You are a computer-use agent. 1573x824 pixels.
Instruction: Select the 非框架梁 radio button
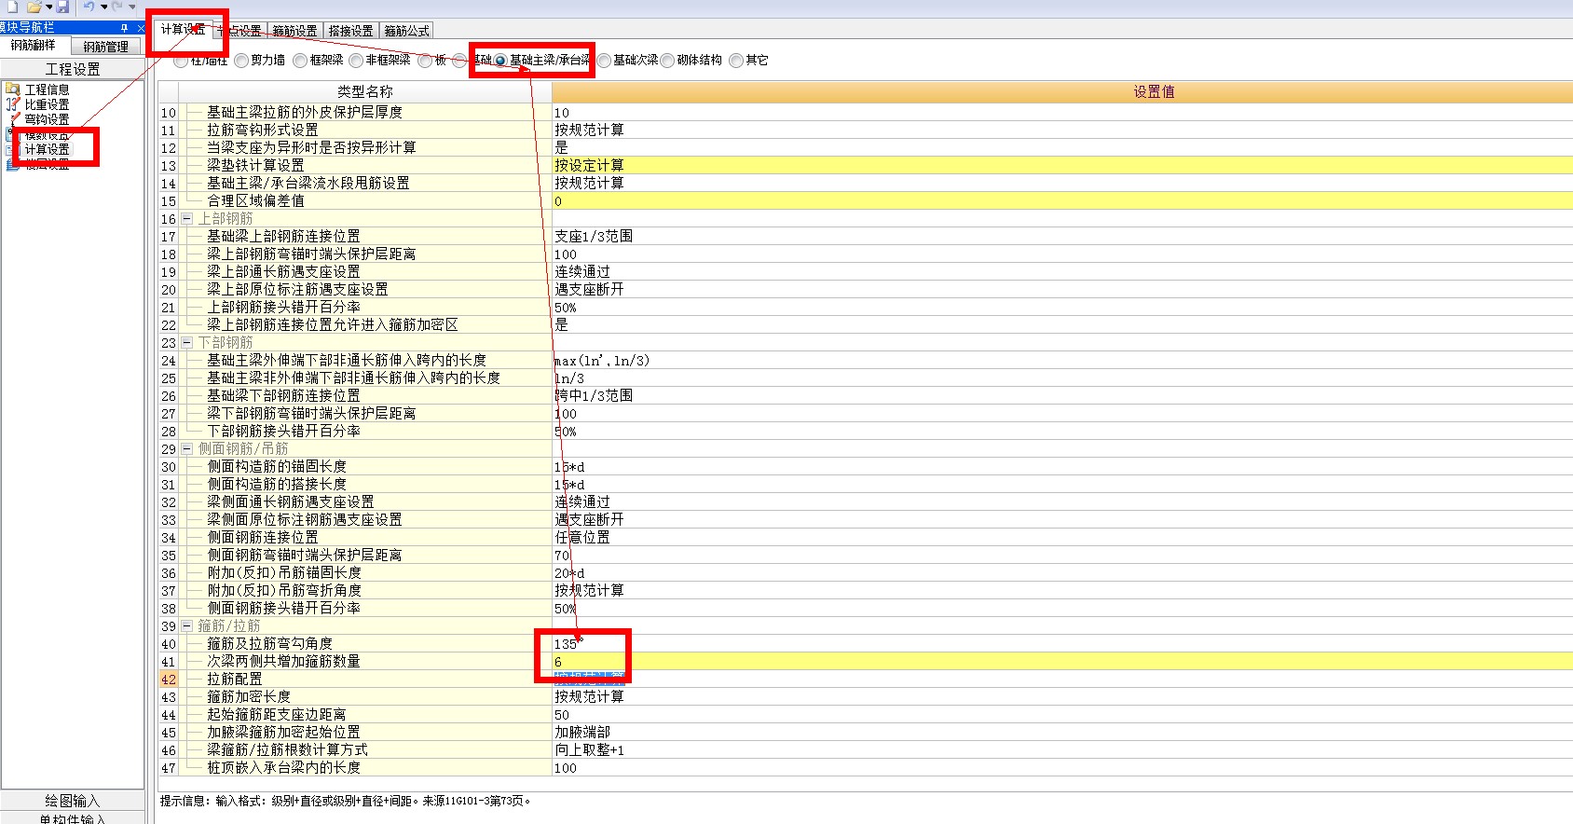point(356,61)
